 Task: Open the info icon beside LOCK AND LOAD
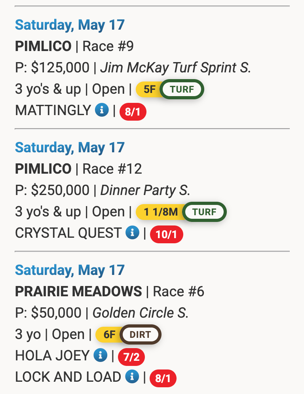(132, 377)
